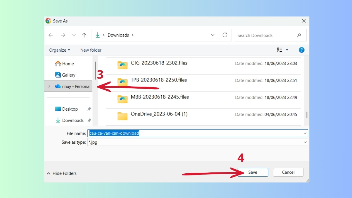This screenshot has height=198, width=352.
Task: Open the Help question mark icon
Action: tap(302, 50)
